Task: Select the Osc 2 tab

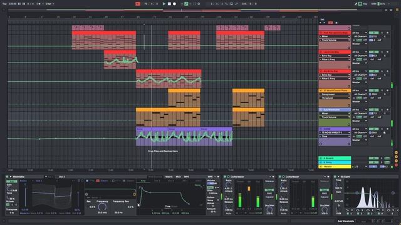Action: [61, 176]
